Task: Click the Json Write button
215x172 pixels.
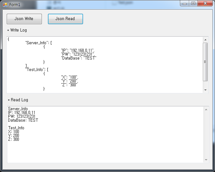Action: click(x=24, y=19)
